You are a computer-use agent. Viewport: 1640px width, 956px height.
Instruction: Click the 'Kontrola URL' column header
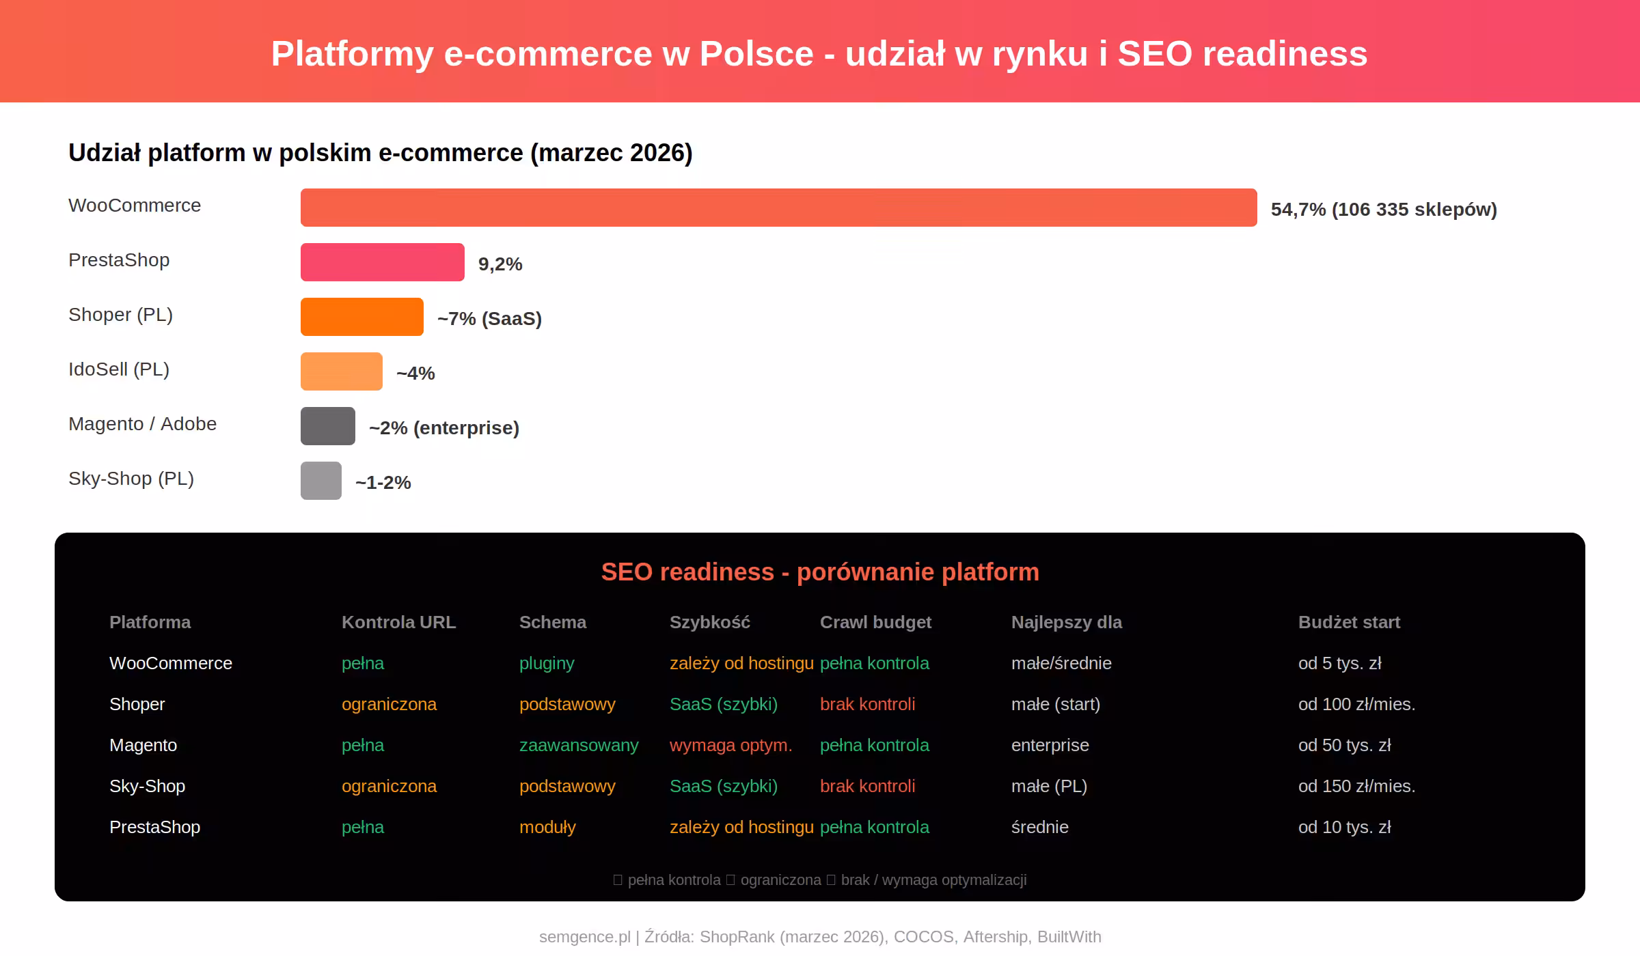coord(398,622)
